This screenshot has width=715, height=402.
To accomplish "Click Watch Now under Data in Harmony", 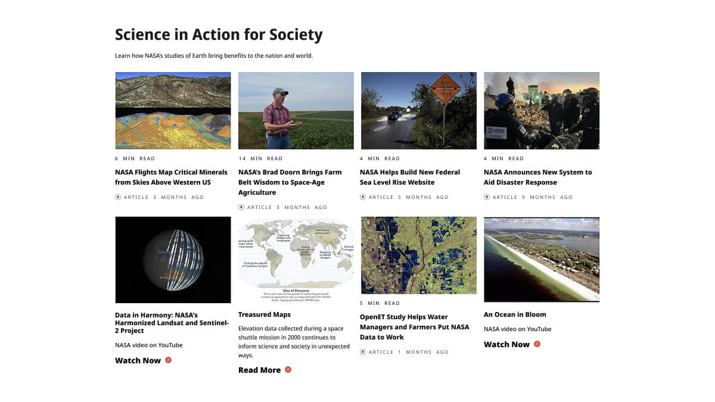I will (x=138, y=360).
